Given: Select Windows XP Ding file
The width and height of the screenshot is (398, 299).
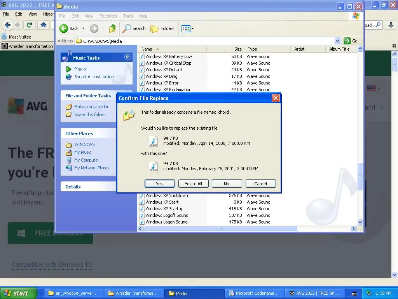Looking at the screenshot, I should 161,76.
